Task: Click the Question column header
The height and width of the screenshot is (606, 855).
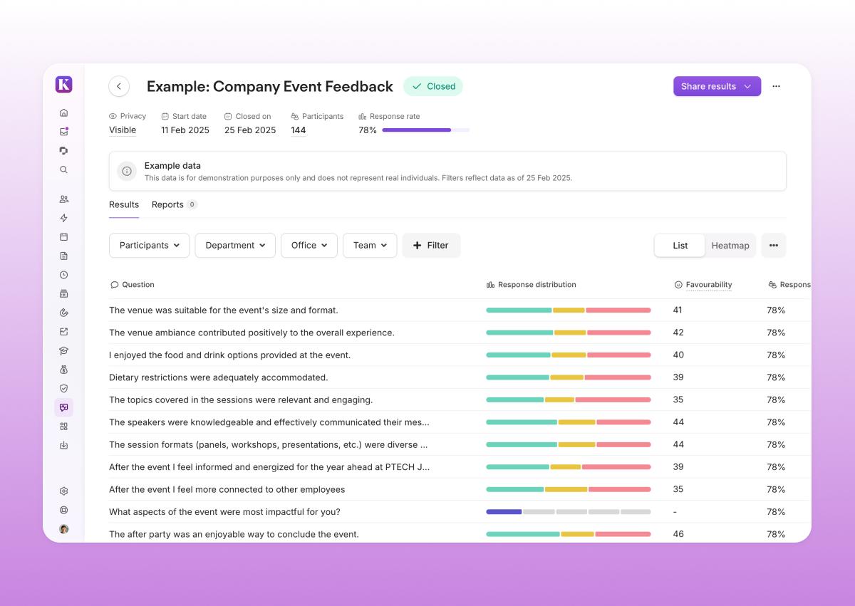Action: tap(133, 285)
